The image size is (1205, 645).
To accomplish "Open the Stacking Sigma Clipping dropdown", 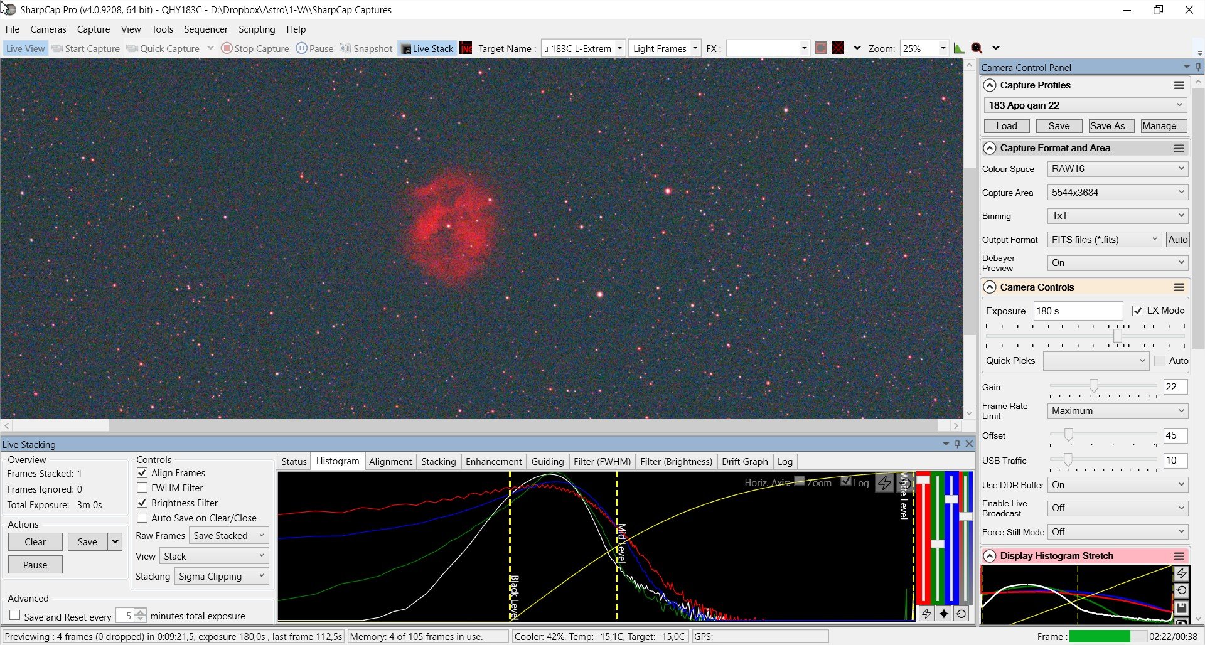I will (222, 576).
